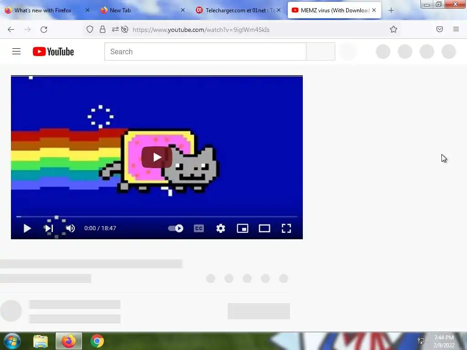This screenshot has height=350, width=467.
Task: Mute the video volume
Action: pyautogui.click(x=70, y=228)
